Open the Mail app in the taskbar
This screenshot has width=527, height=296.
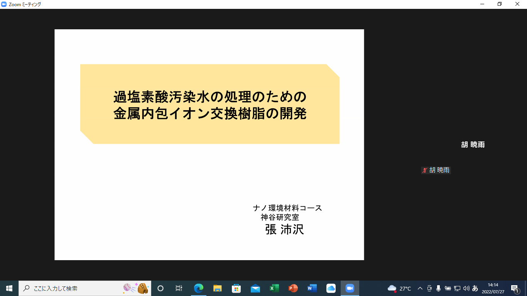[x=255, y=288]
